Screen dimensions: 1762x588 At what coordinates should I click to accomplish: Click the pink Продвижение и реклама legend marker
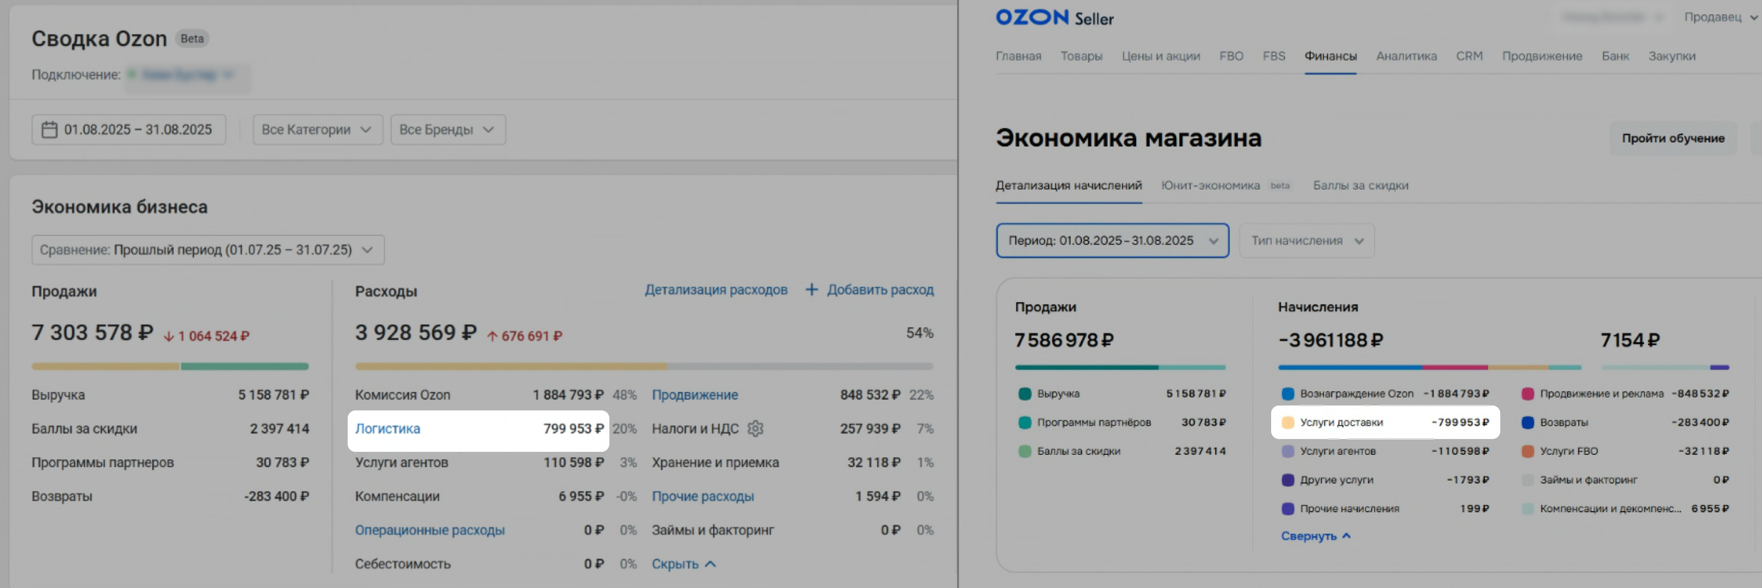pos(1527,394)
